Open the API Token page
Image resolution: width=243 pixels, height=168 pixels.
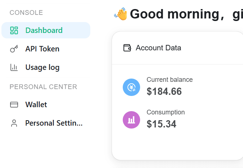click(46, 49)
